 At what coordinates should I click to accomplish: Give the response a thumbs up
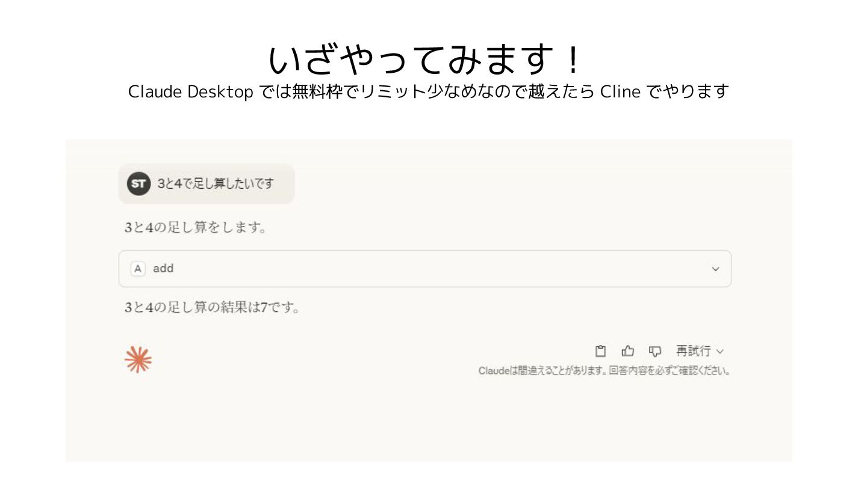[628, 351]
